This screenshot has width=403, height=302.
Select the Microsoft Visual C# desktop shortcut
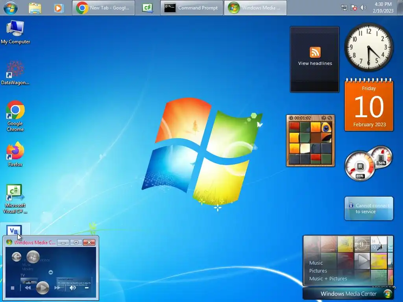click(x=15, y=199)
